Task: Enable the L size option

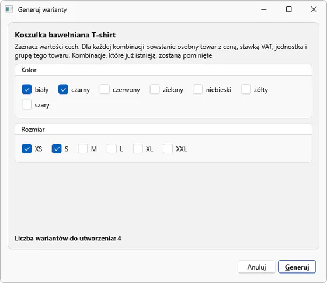Action: click(112, 149)
